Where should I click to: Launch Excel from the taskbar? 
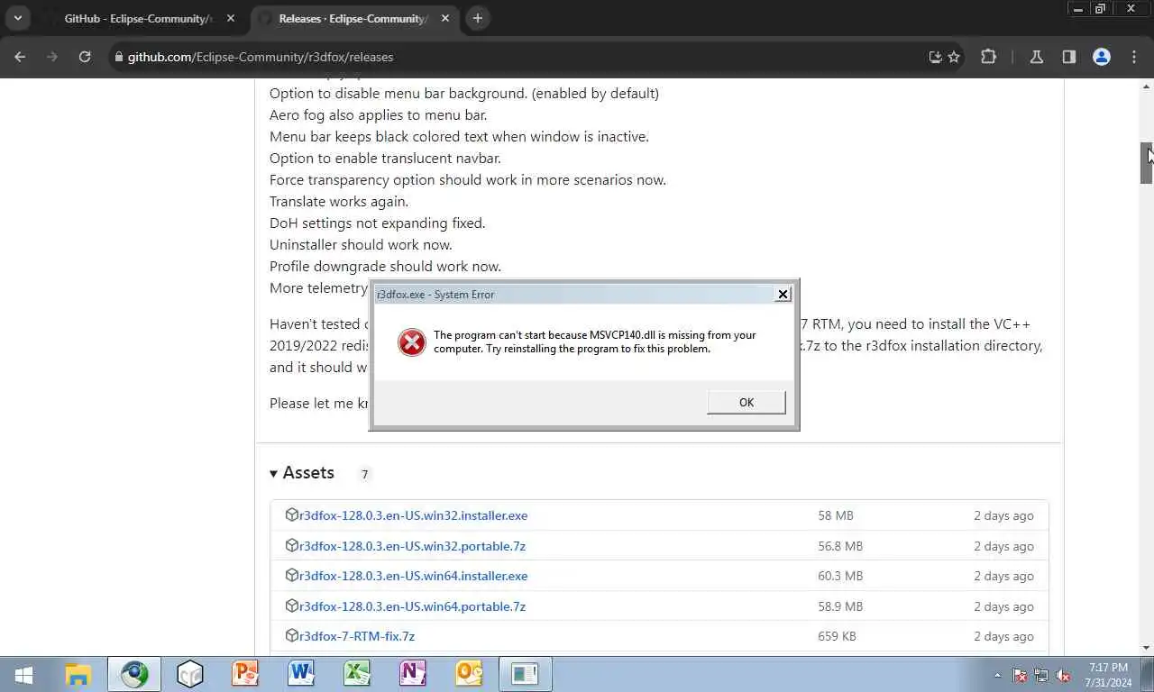pos(357,674)
